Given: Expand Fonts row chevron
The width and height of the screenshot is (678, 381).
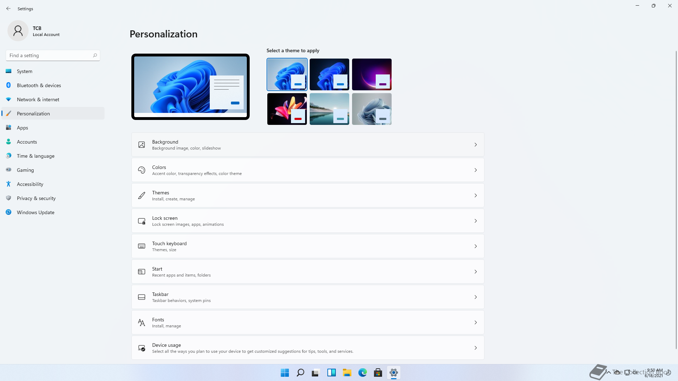Looking at the screenshot, I should [x=476, y=322].
